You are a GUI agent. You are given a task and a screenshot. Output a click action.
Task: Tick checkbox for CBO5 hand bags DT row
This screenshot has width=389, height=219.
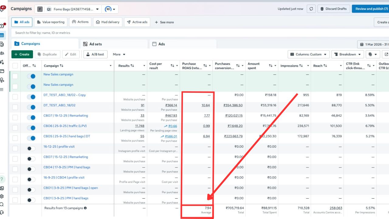click(15, 138)
